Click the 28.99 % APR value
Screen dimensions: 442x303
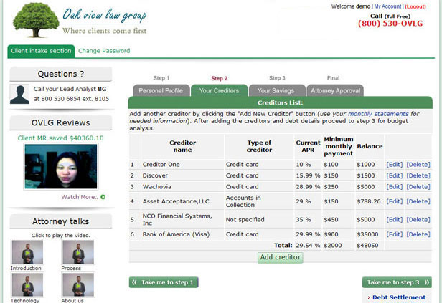point(308,187)
